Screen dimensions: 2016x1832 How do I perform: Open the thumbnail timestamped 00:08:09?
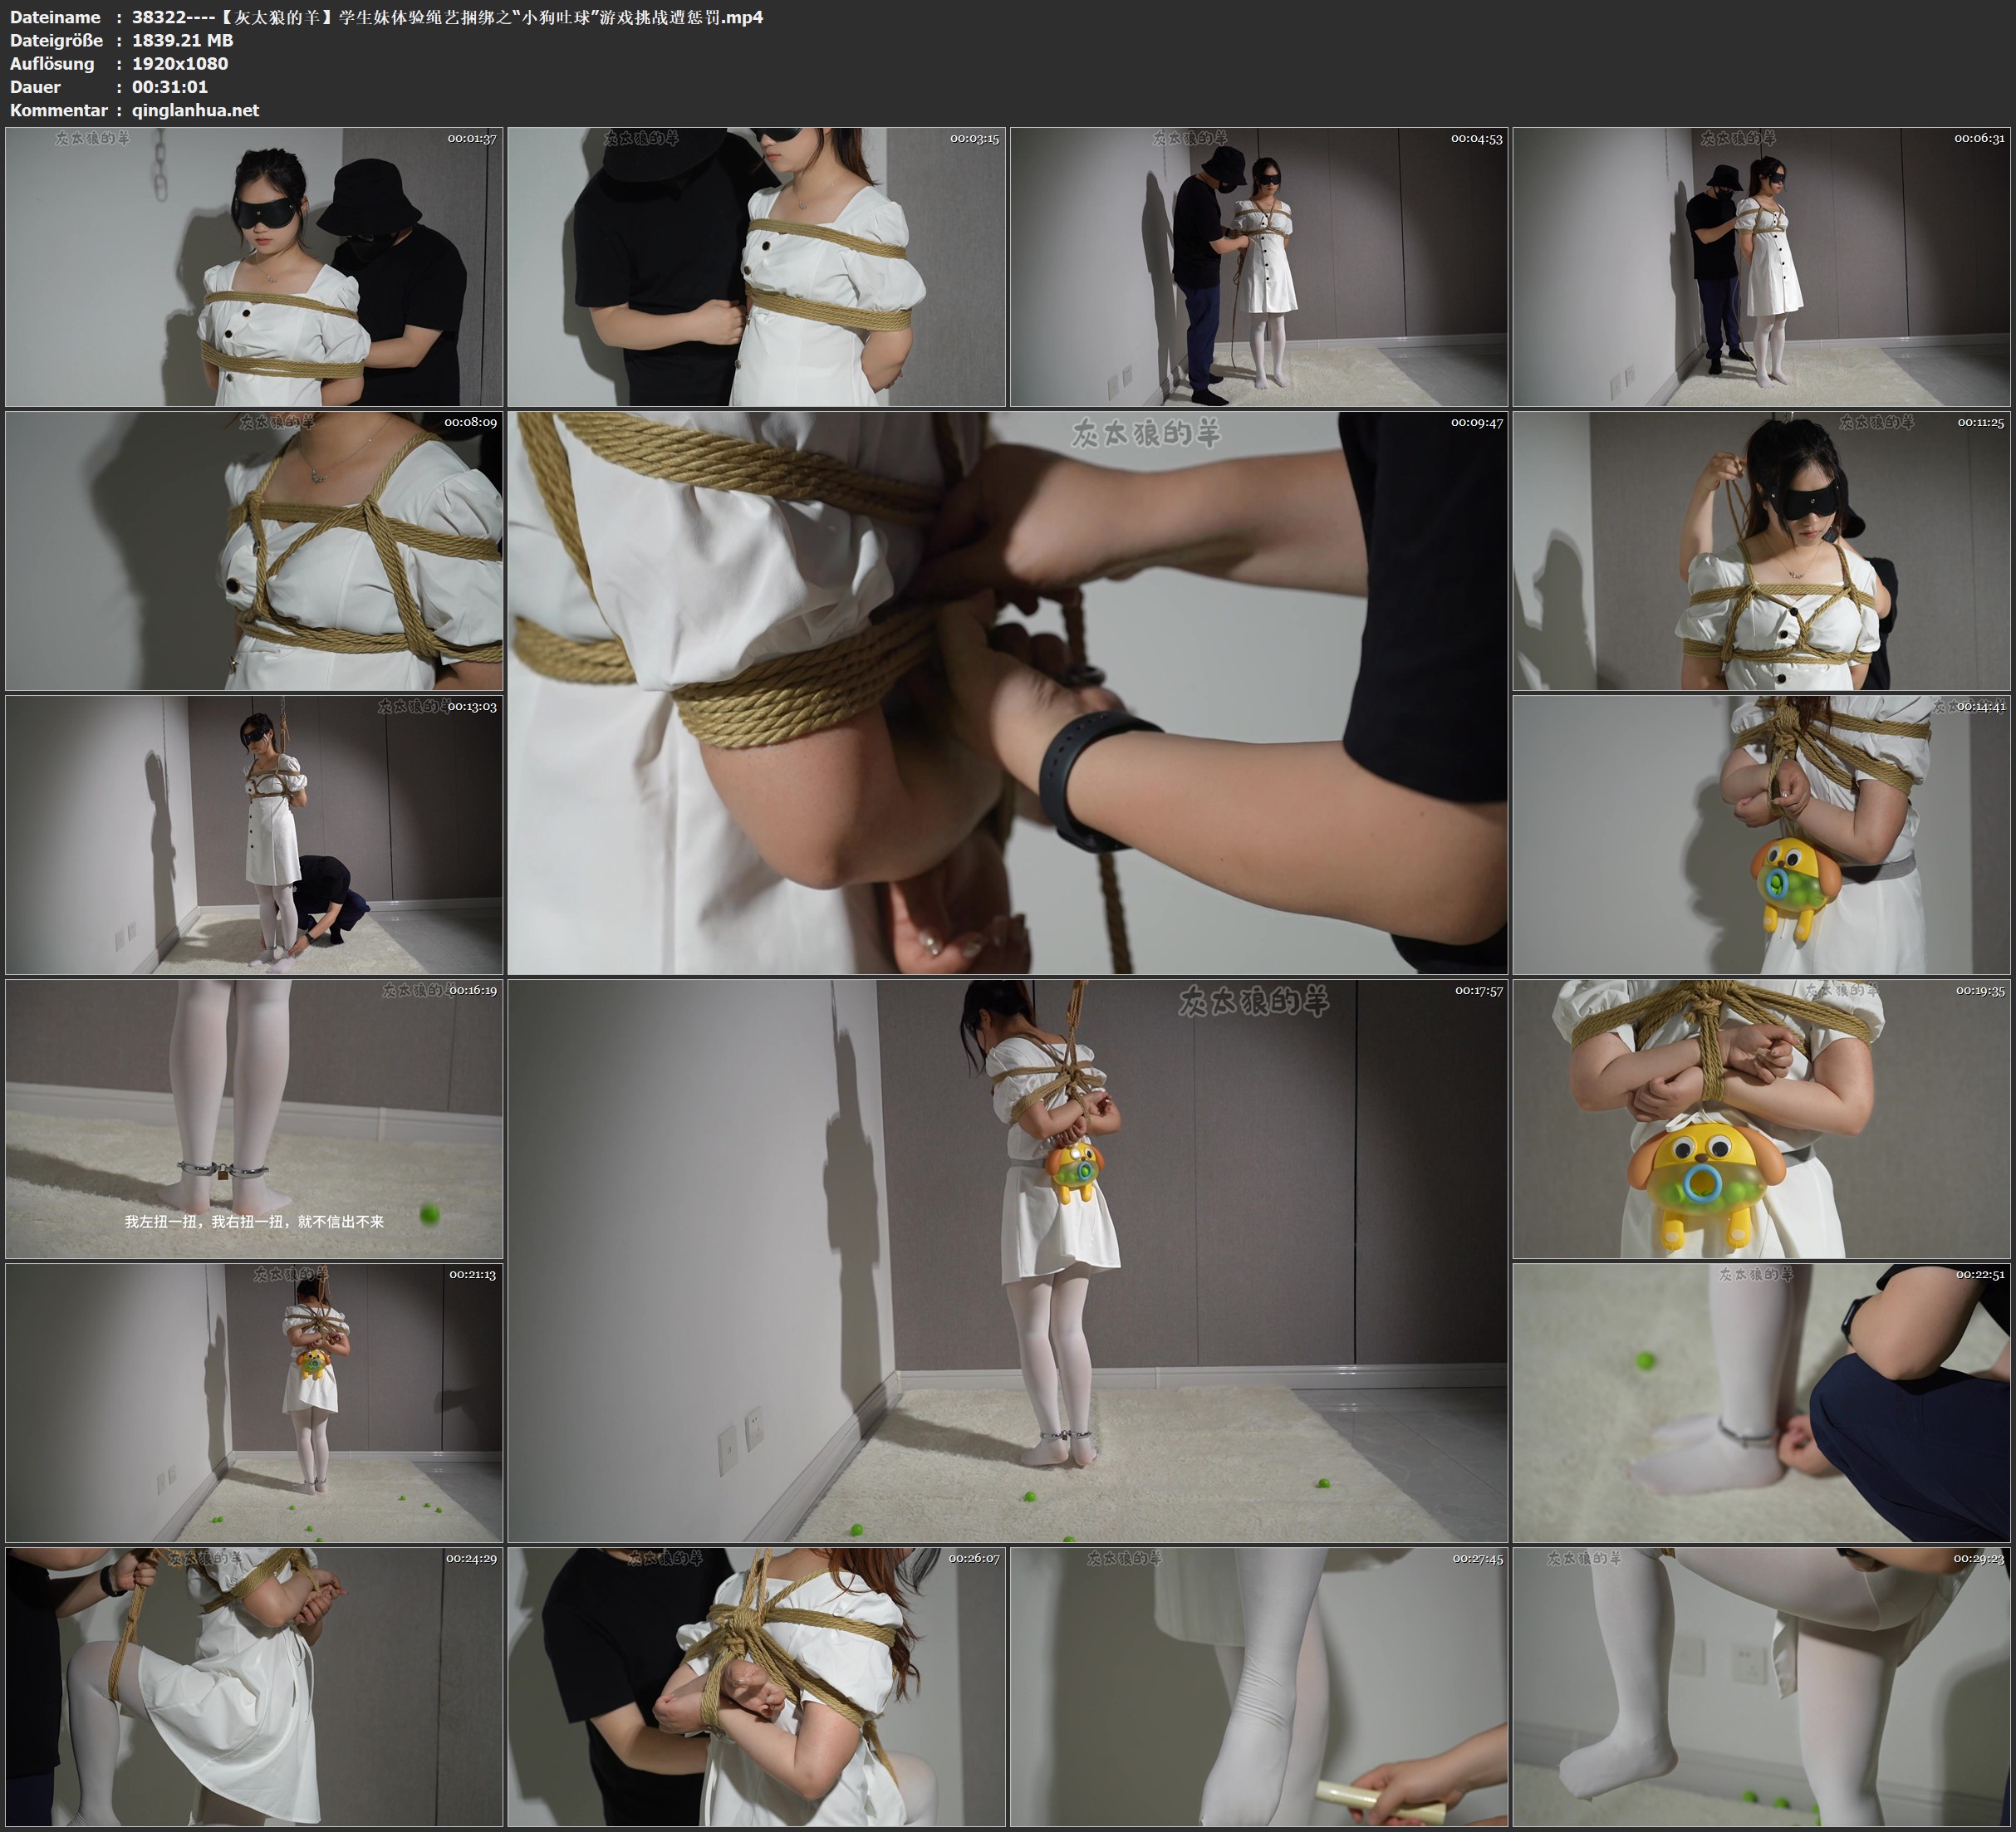[x=254, y=551]
